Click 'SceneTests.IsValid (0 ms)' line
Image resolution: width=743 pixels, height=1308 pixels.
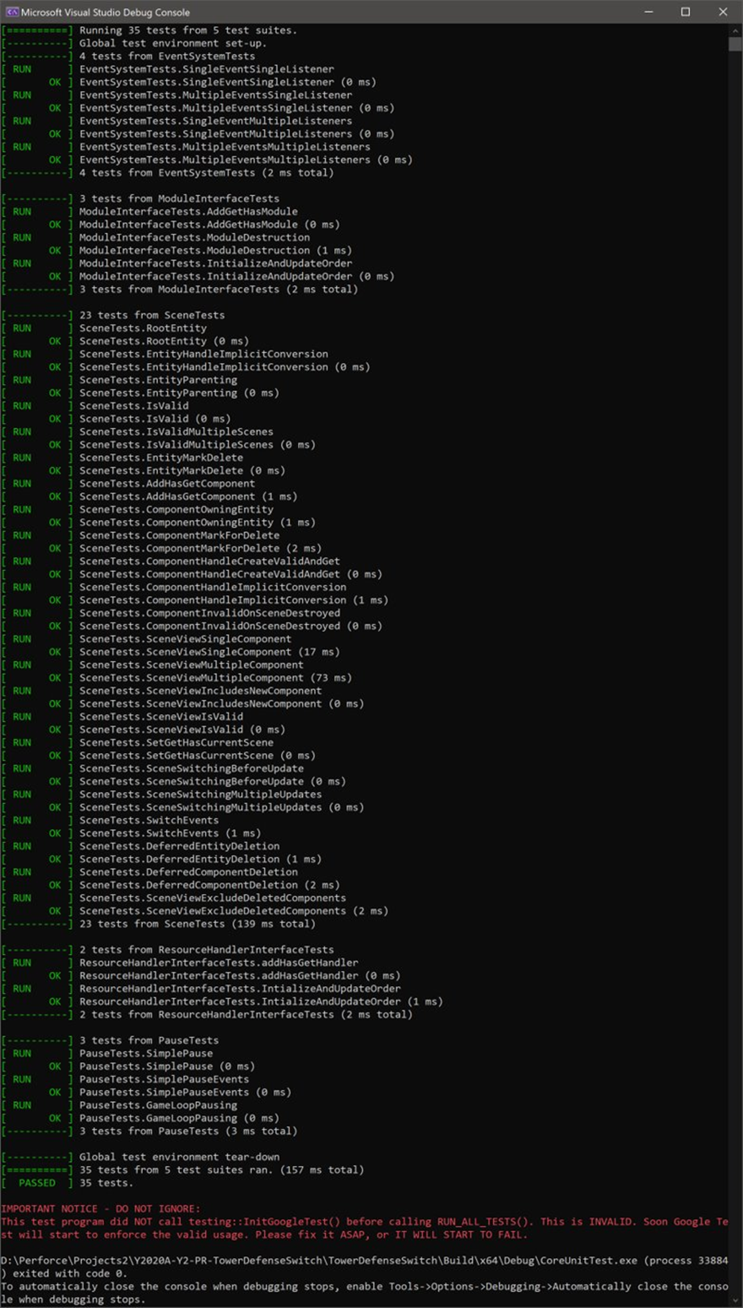pos(155,419)
